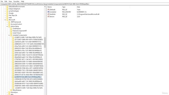The width and height of the screenshot is (169, 95).
Task: Expand the AccountsControl key
Action: pos(7,24)
